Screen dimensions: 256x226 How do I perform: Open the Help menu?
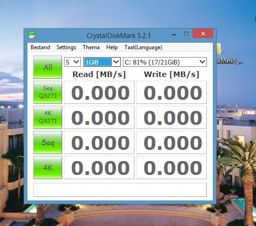[112, 47]
